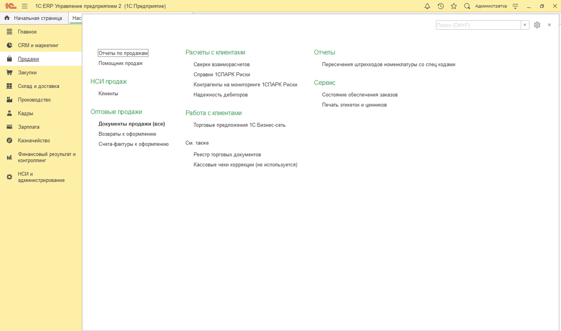Screen dimensions: 561x331
Task: Open service options dropdown near Администратор
Action: (x=515, y=6)
